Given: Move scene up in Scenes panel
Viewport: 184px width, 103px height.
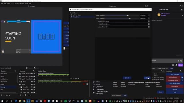Looking at the screenshot, I should 7,95.
